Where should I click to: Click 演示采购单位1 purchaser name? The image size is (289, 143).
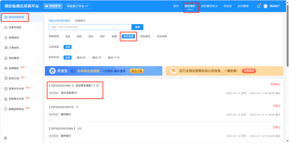click(x=69, y=93)
